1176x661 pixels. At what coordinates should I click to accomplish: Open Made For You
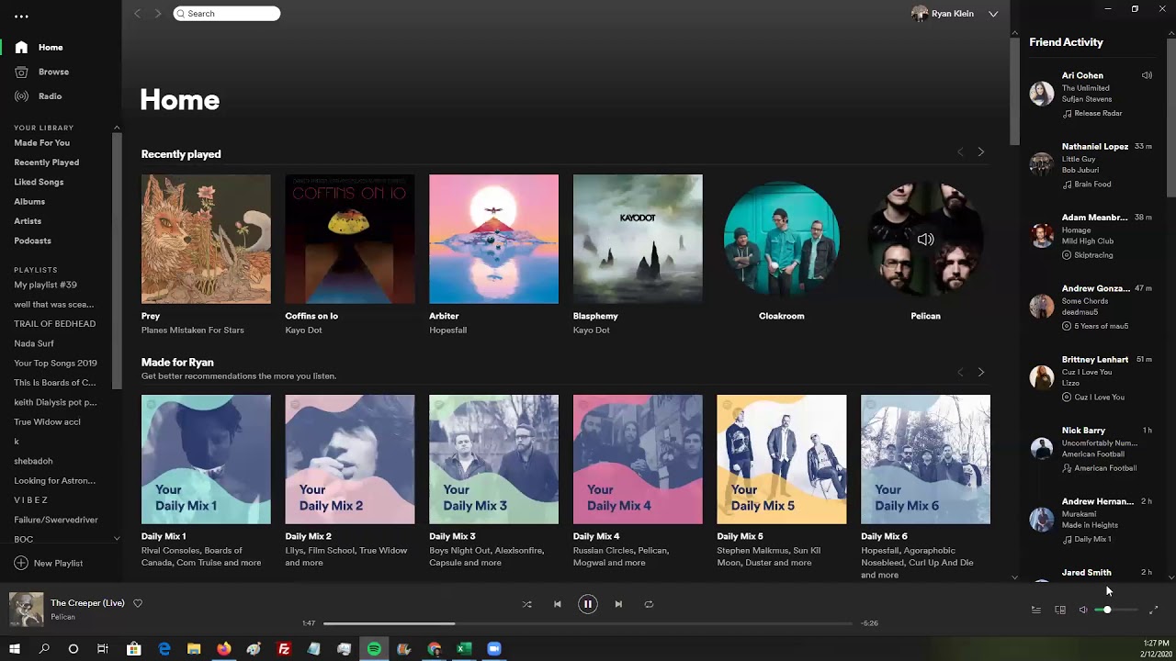41,143
